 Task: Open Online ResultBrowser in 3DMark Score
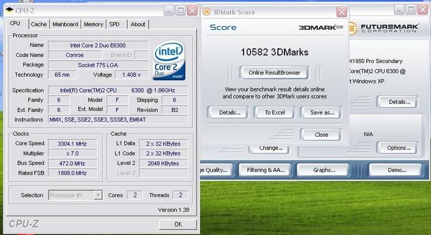(x=274, y=73)
